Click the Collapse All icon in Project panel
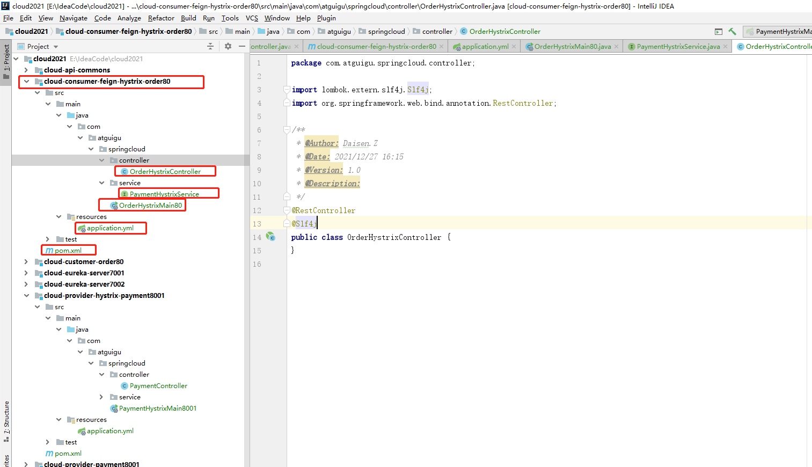The width and height of the screenshot is (812, 467). 210,47
